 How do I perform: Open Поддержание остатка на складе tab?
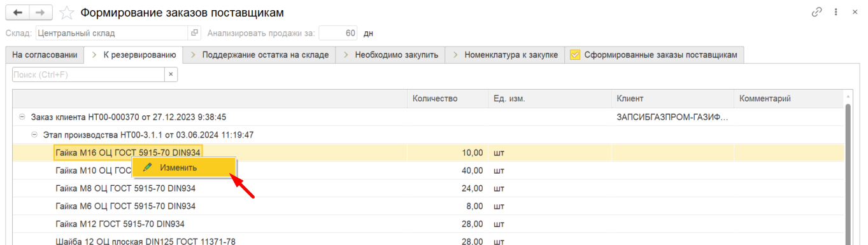click(259, 55)
